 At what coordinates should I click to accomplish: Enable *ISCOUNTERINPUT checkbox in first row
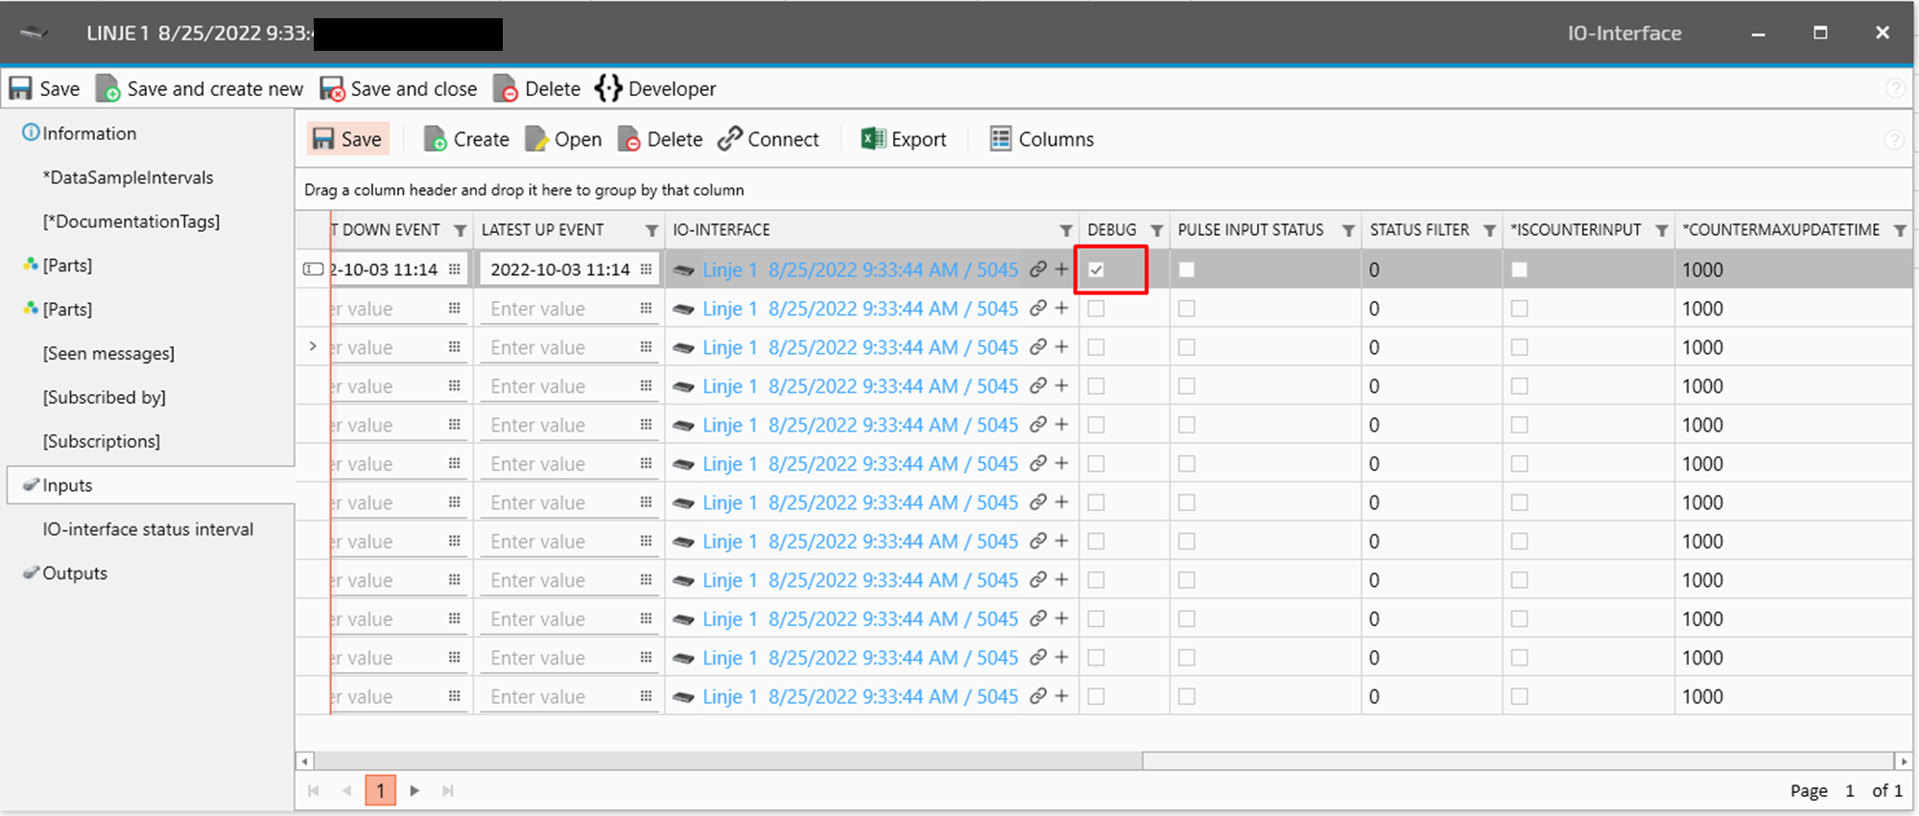(x=1519, y=269)
